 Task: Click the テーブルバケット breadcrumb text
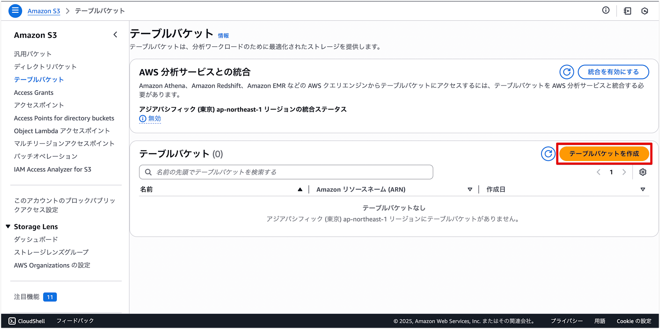100,11
